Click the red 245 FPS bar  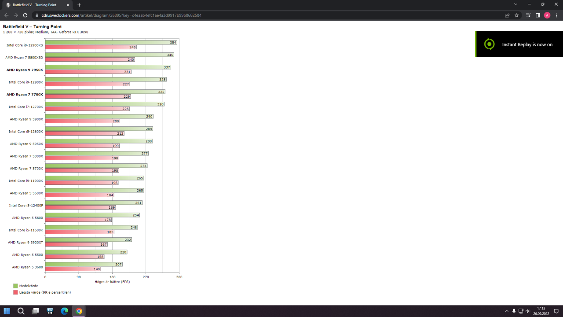pyautogui.click(x=91, y=47)
